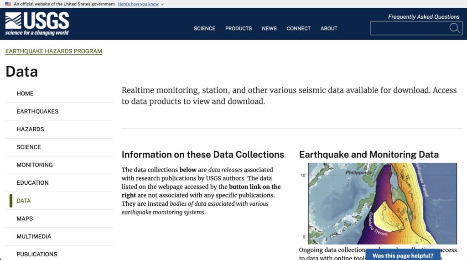Open the 'Here's how you know' link
The width and height of the screenshot is (467, 260).
[138, 4]
